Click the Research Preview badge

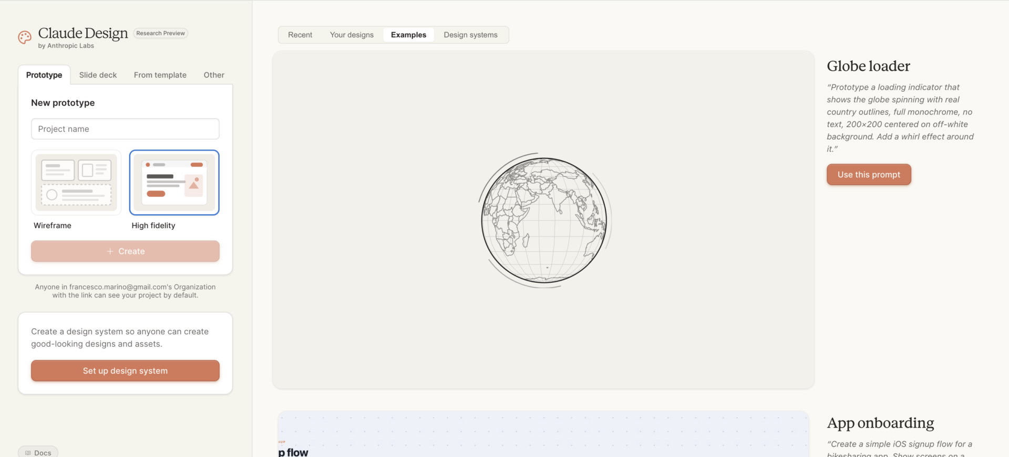pyautogui.click(x=160, y=33)
